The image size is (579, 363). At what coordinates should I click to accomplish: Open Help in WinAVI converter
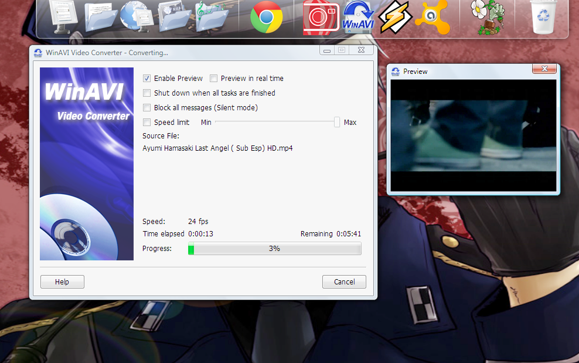(62, 281)
